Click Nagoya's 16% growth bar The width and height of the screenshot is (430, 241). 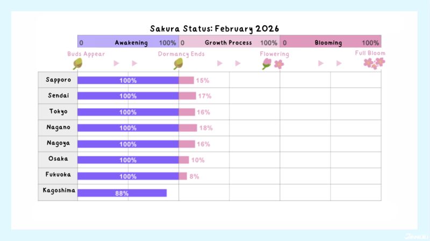pyautogui.click(x=187, y=144)
